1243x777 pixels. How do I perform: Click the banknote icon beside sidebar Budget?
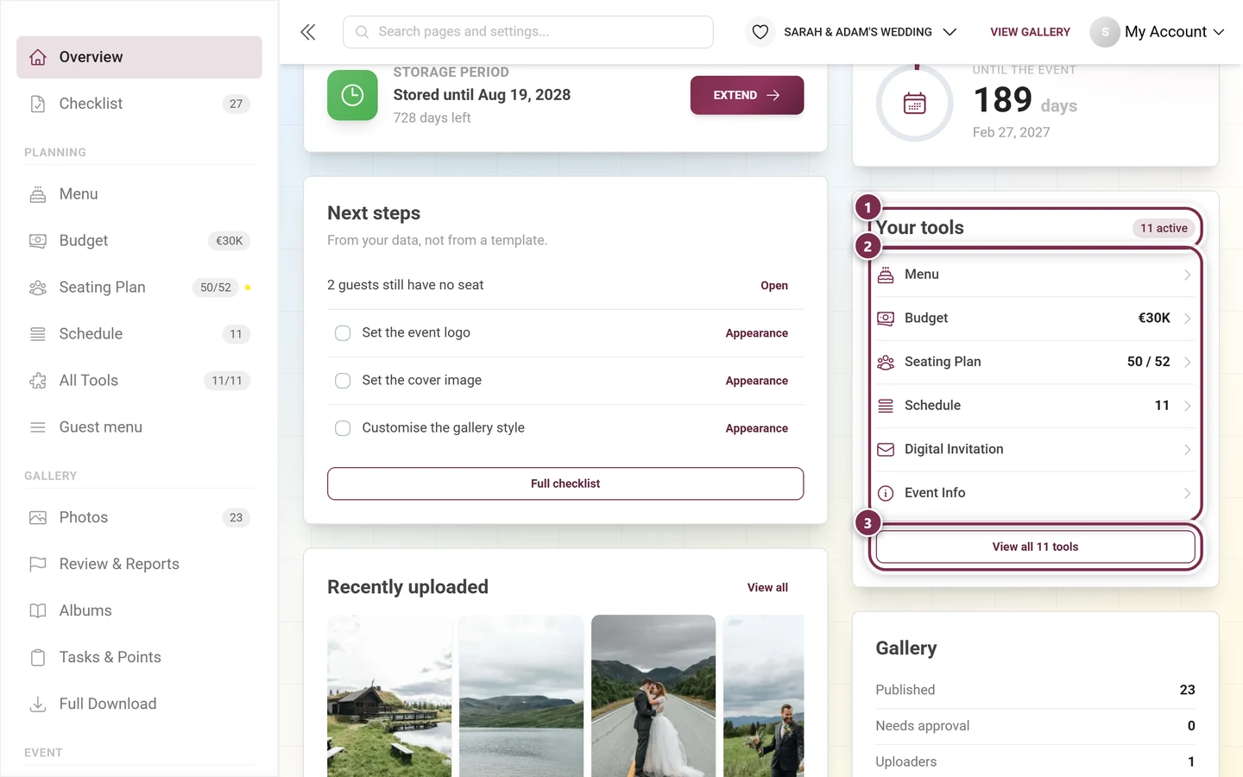(x=38, y=241)
